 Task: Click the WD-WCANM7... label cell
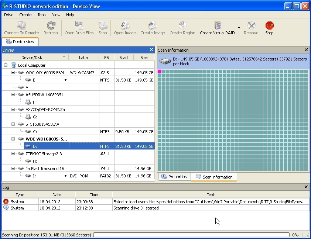coord(84,73)
